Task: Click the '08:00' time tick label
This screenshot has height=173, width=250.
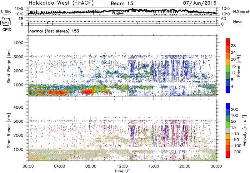Action: pos(91,166)
